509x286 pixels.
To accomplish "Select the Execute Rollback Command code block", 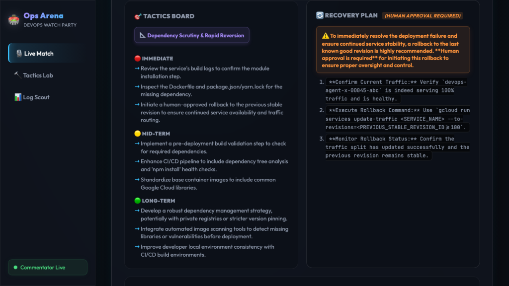I will 398,119.
